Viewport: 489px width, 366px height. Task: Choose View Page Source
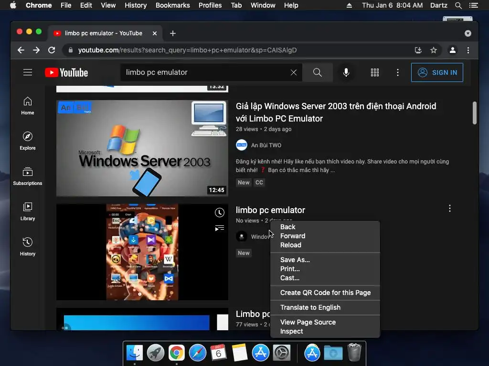(325, 323)
